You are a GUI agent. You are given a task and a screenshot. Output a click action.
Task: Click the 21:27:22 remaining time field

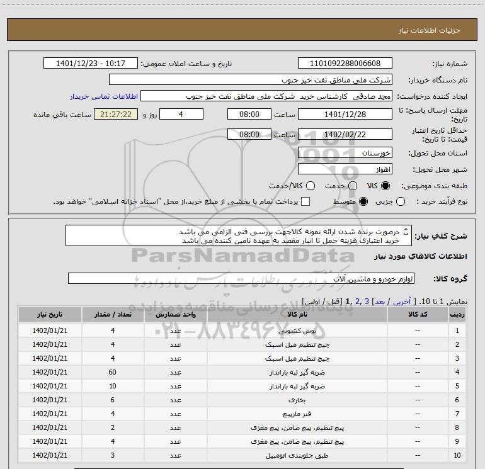click(x=116, y=114)
